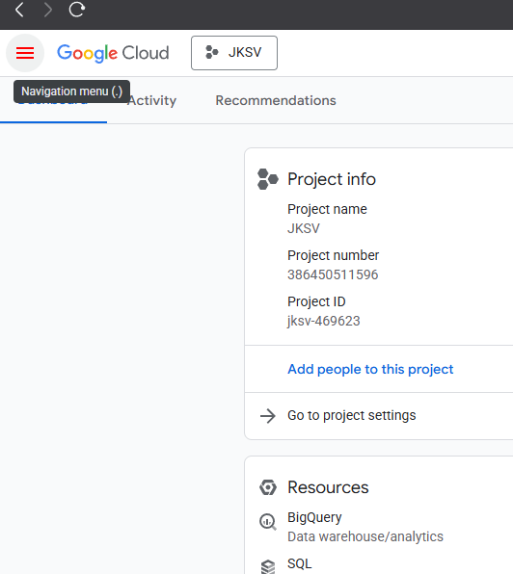This screenshot has width=513, height=574.
Task: Switch to the Activity tab
Action: click(x=151, y=100)
